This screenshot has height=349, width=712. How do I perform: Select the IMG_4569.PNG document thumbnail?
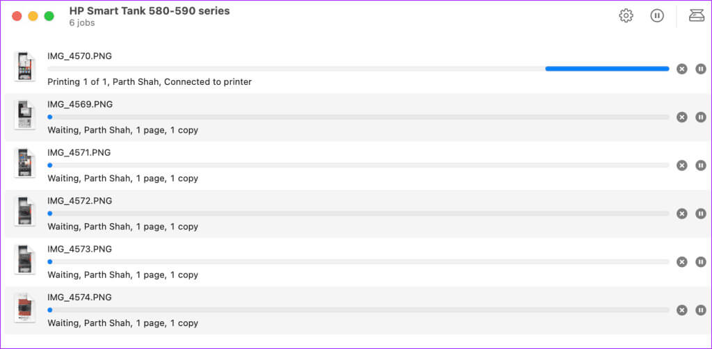[x=24, y=115]
